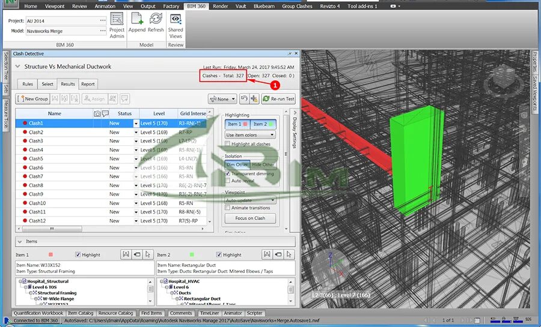Image resolution: width=541 pixels, height=327 pixels.
Task: Toggle Item 2 highlighting button
Action: [263, 124]
